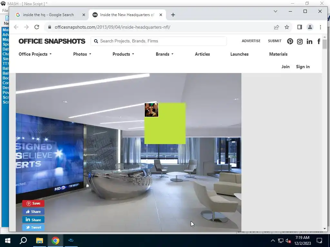Click the small character thumbnail on image
Viewport: 330px width, 247px height.
click(x=151, y=110)
